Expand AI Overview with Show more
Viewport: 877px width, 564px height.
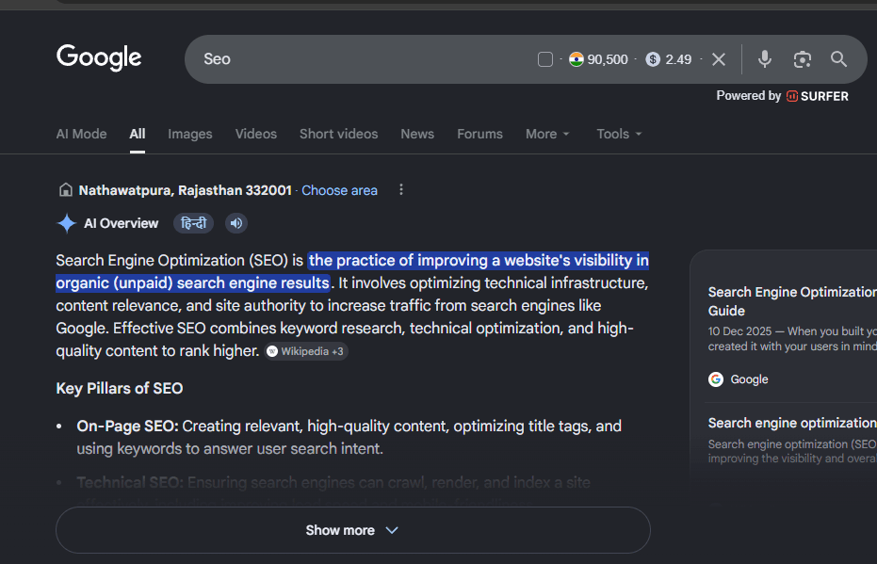(x=353, y=530)
